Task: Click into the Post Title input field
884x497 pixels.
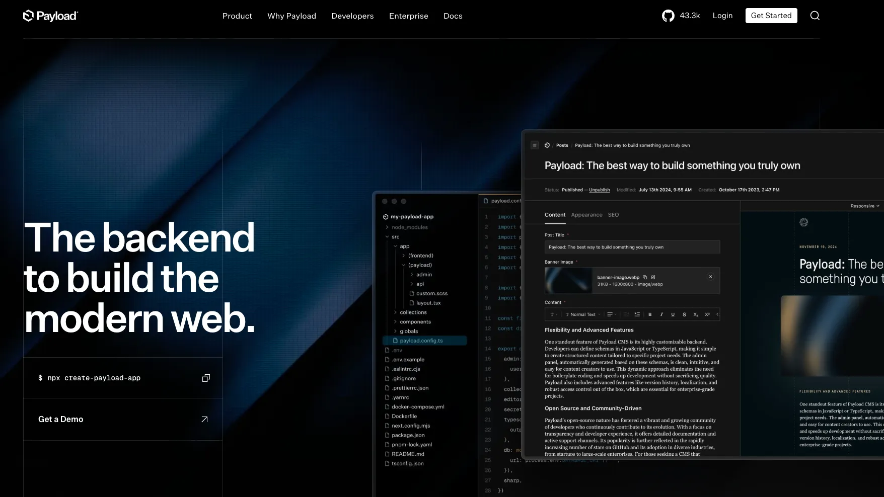Action: coord(632,247)
